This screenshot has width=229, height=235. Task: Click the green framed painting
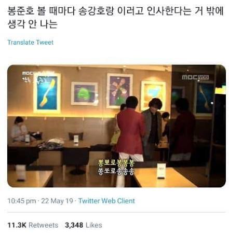pyautogui.click(x=85, y=93)
